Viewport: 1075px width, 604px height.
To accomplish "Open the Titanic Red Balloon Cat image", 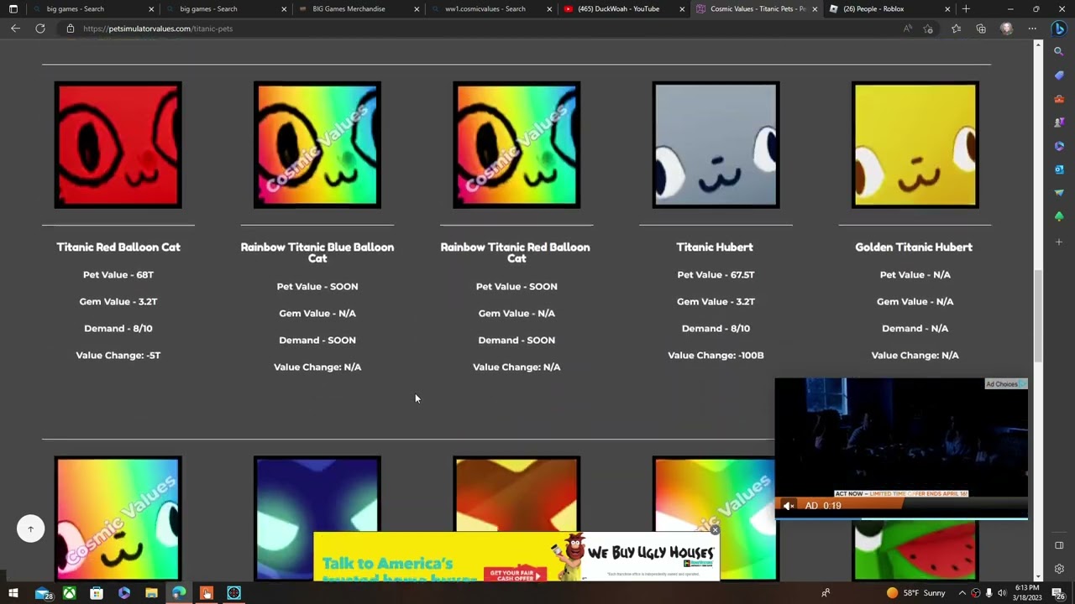I will point(118,144).
